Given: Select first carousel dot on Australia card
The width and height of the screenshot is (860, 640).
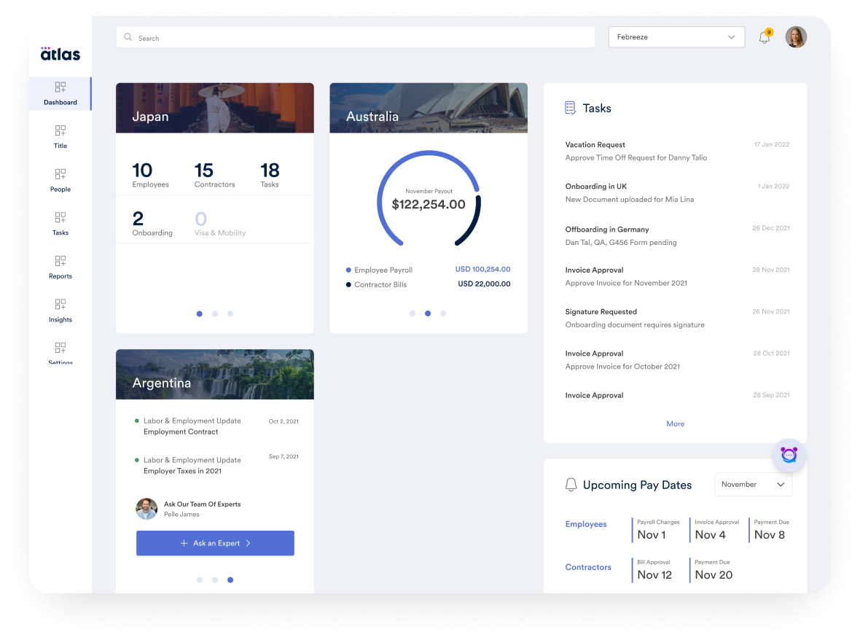Looking at the screenshot, I should [x=413, y=313].
